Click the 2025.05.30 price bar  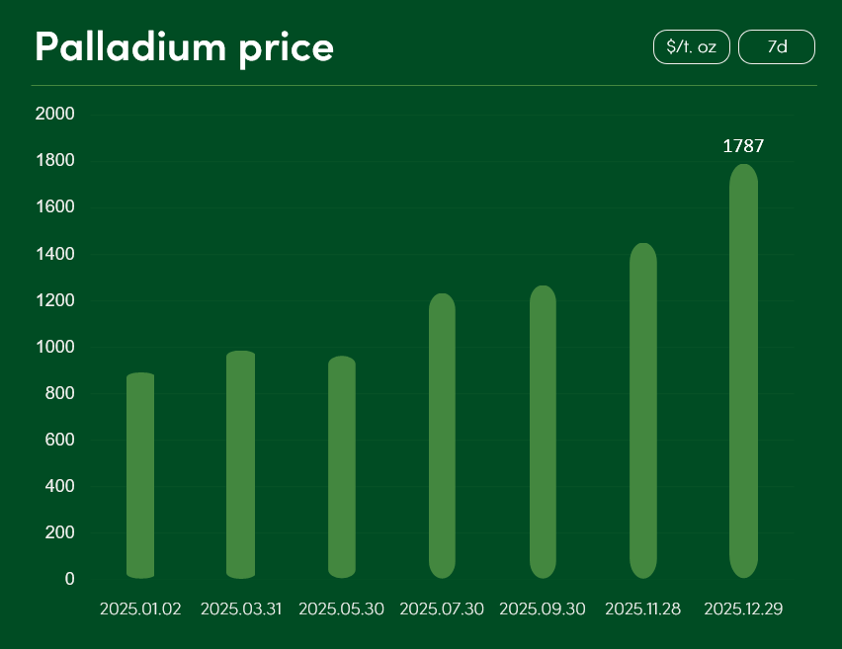click(x=341, y=467)
